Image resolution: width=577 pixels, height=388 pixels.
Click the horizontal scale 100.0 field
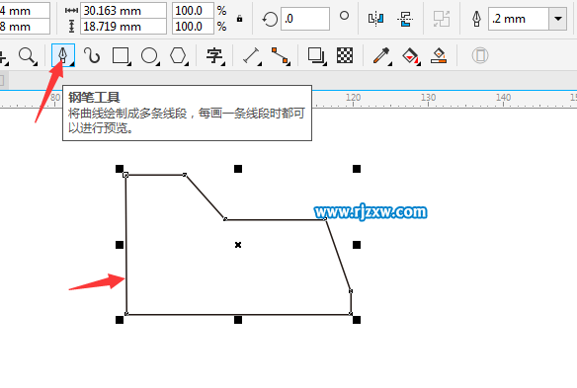(x=193, y=11)
